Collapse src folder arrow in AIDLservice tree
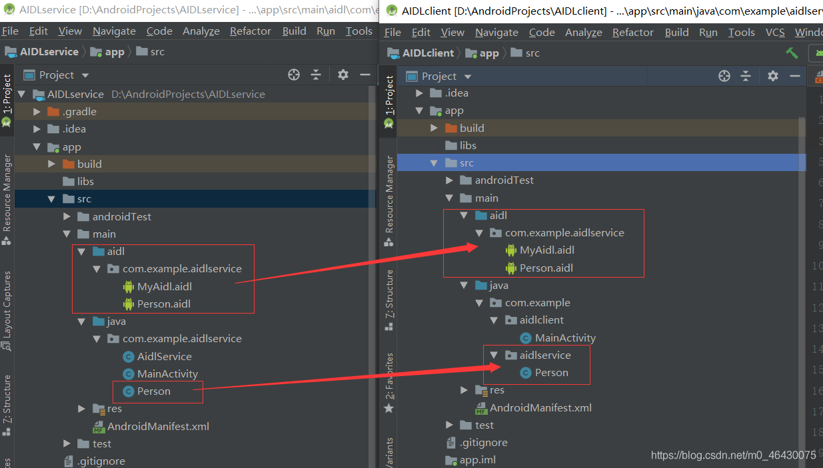Viewport: 823px width, 468px height. coord(52,198)
